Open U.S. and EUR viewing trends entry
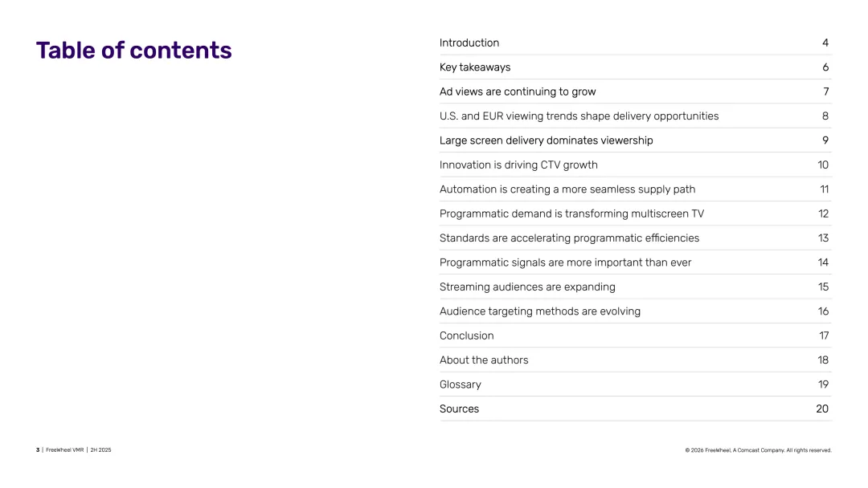Image resolution: width=868 pixels, height=488 pixels. [x=579, y=116]
